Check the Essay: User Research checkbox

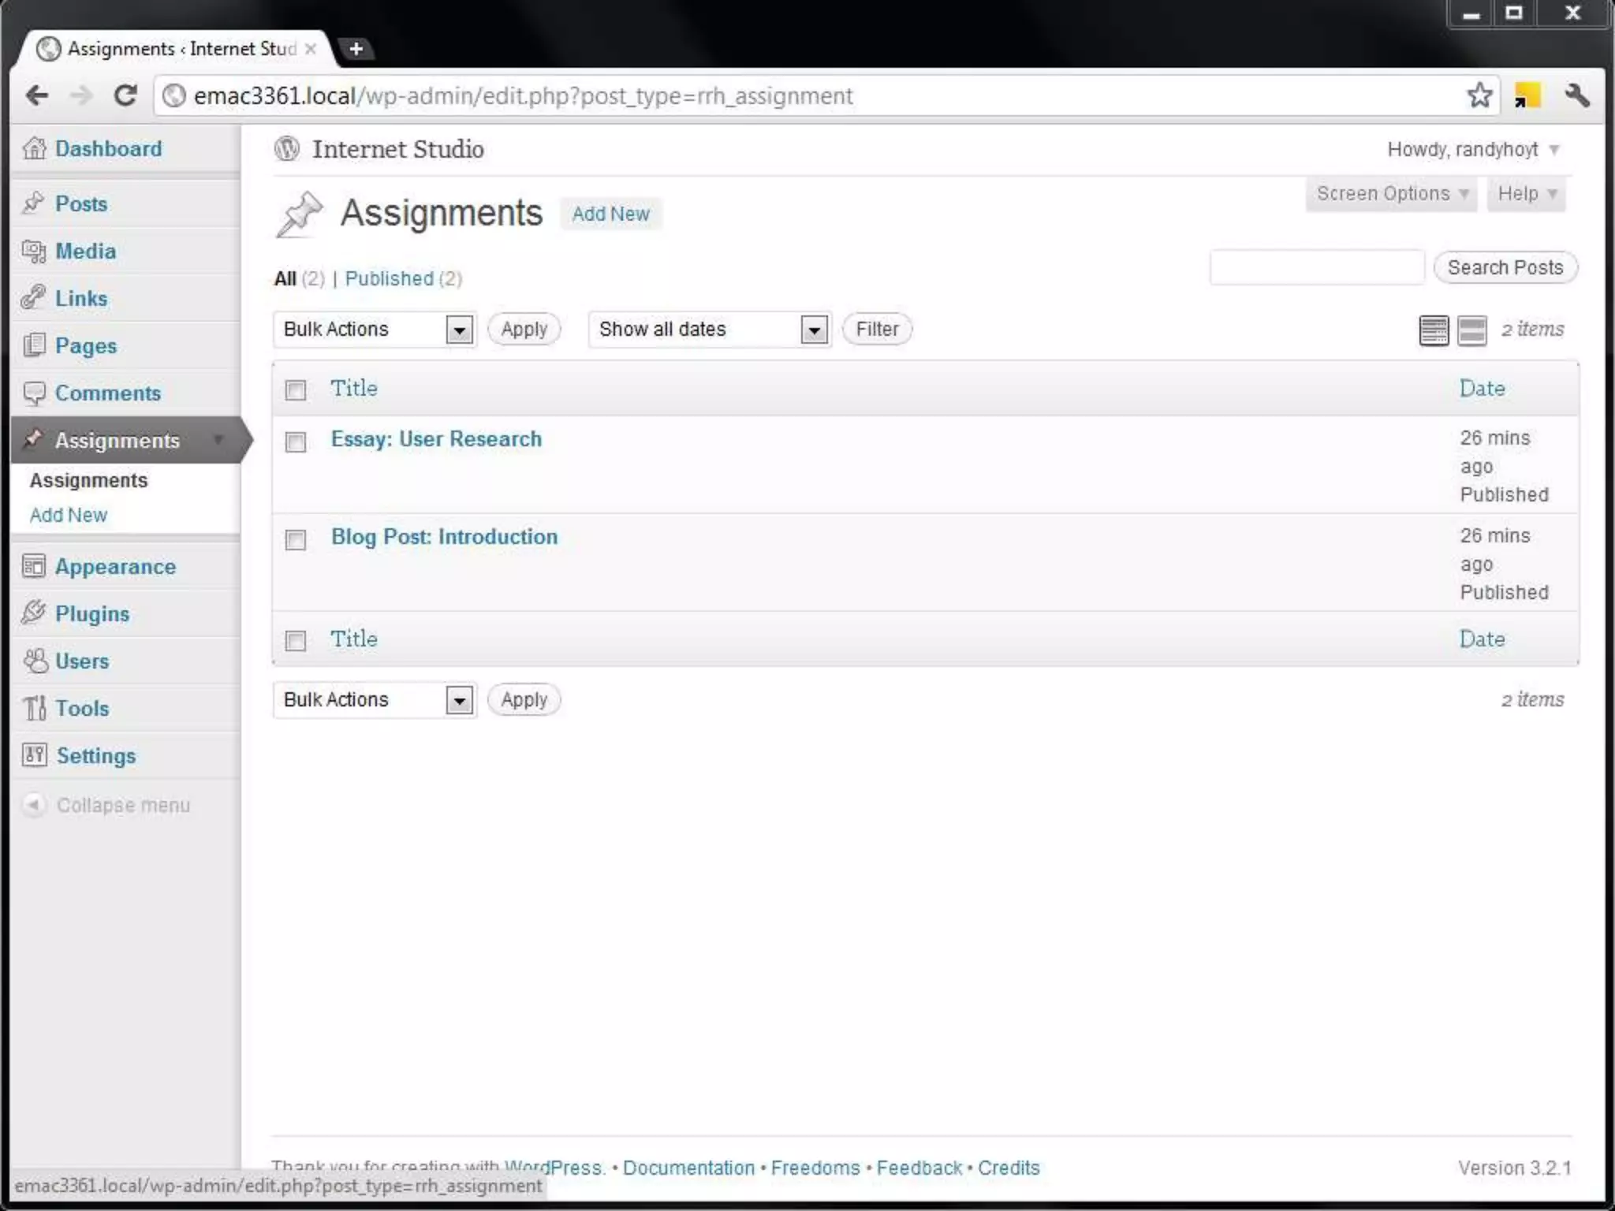point(296,442)
